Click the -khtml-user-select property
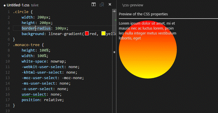This screenshot has height=113, width=218. click(42, 72)
